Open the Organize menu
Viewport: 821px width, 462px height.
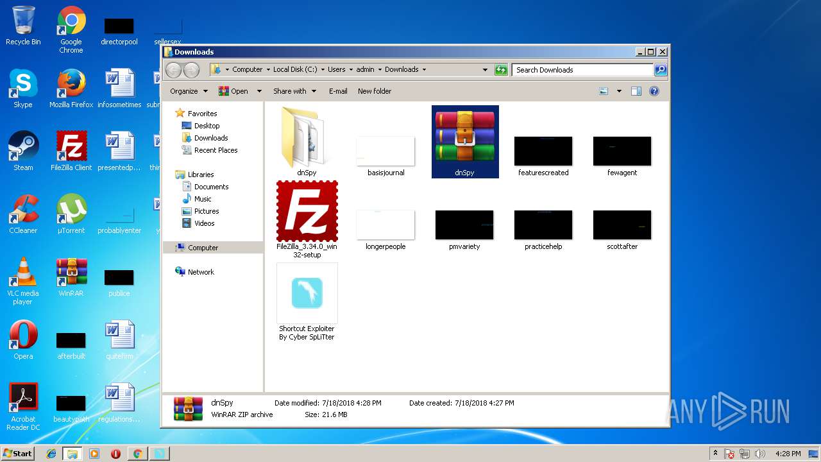[x=189, y=91]
